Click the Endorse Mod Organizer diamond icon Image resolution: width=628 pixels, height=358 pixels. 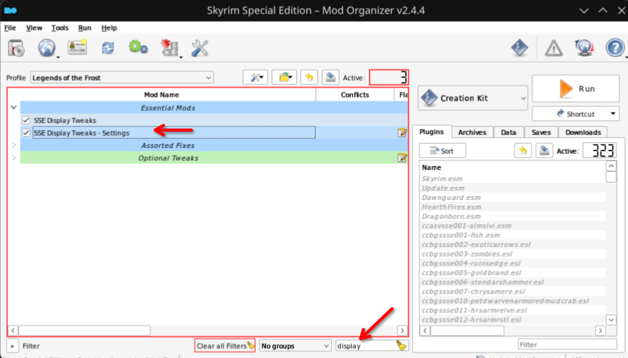point(519,48)
